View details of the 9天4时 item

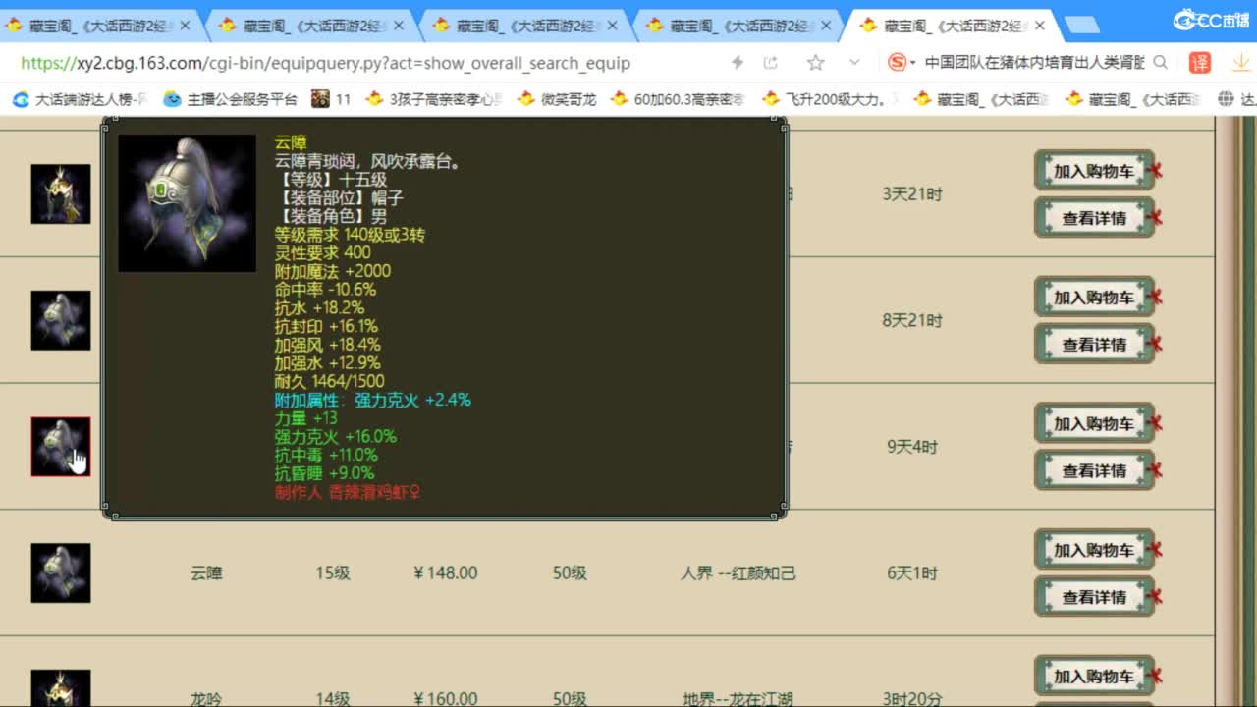(x=1094, y=470)
